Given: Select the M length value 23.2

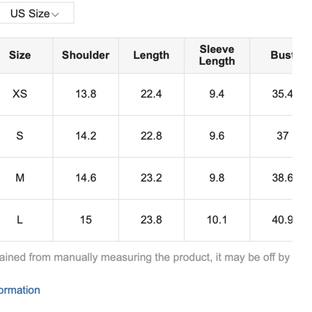Looking at the screenshot, I should pyautogui.click(x=151, y=178).
